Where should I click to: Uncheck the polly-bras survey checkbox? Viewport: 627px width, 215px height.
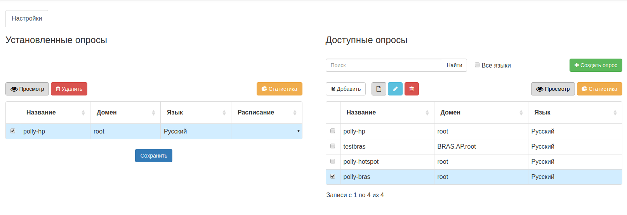333,177
